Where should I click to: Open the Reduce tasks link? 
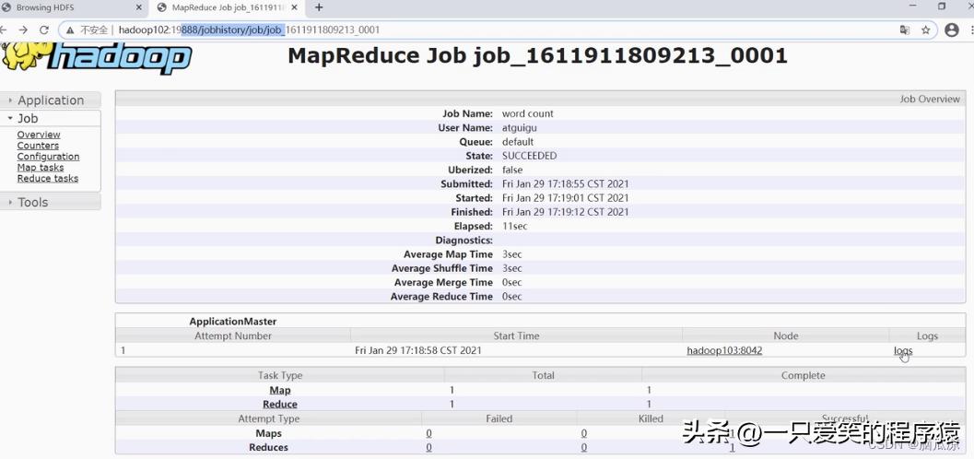coord(48,178)
